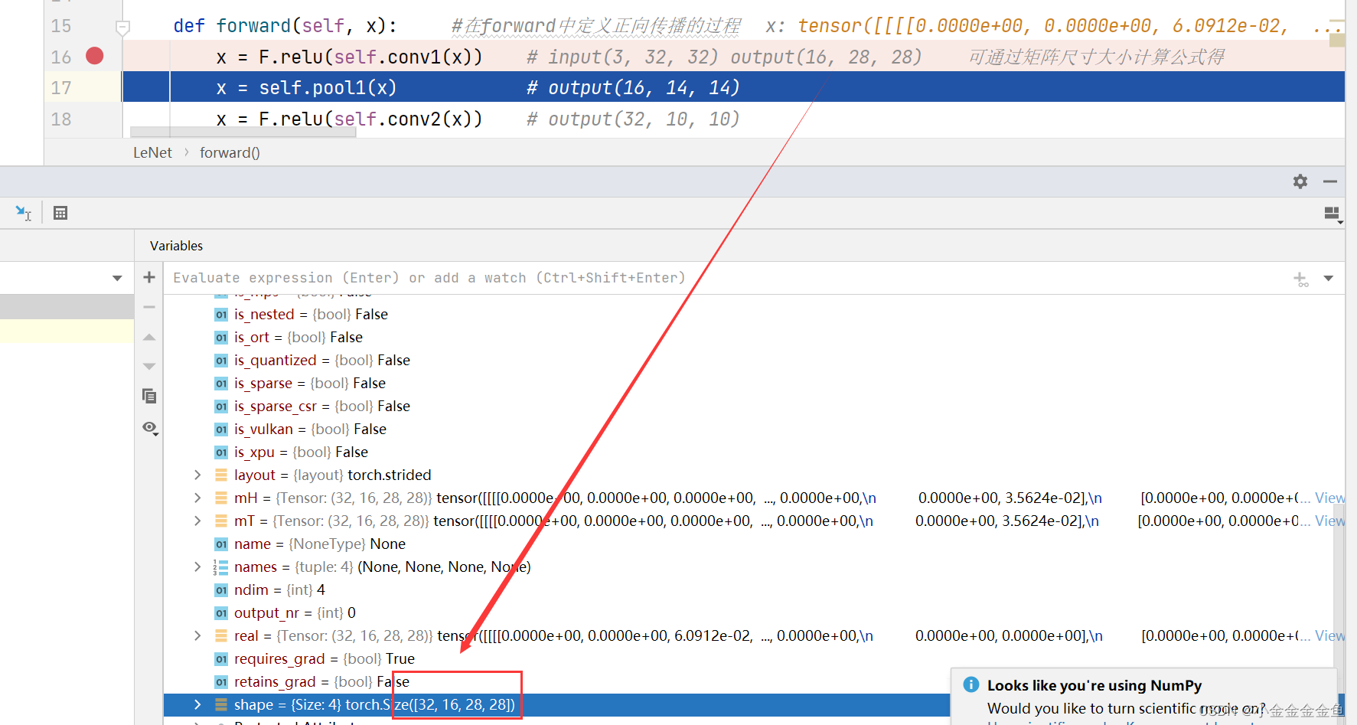
Task: Open the expression history dropdown arrow
Action: 1329,278
